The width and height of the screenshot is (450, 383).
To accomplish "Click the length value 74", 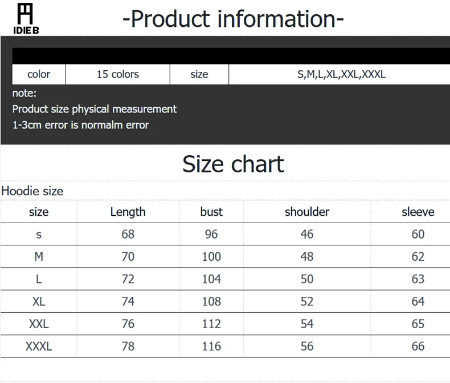I will [x=128, y=301].
